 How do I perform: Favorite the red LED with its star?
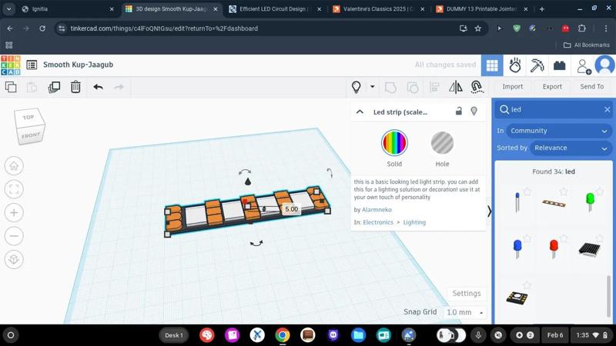[564, 238]
